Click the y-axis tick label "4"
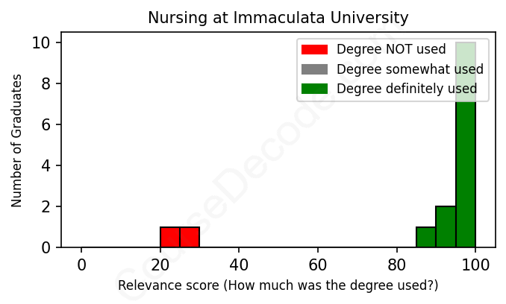The width and height of the screenshot is (506, 304). [46, 165]
